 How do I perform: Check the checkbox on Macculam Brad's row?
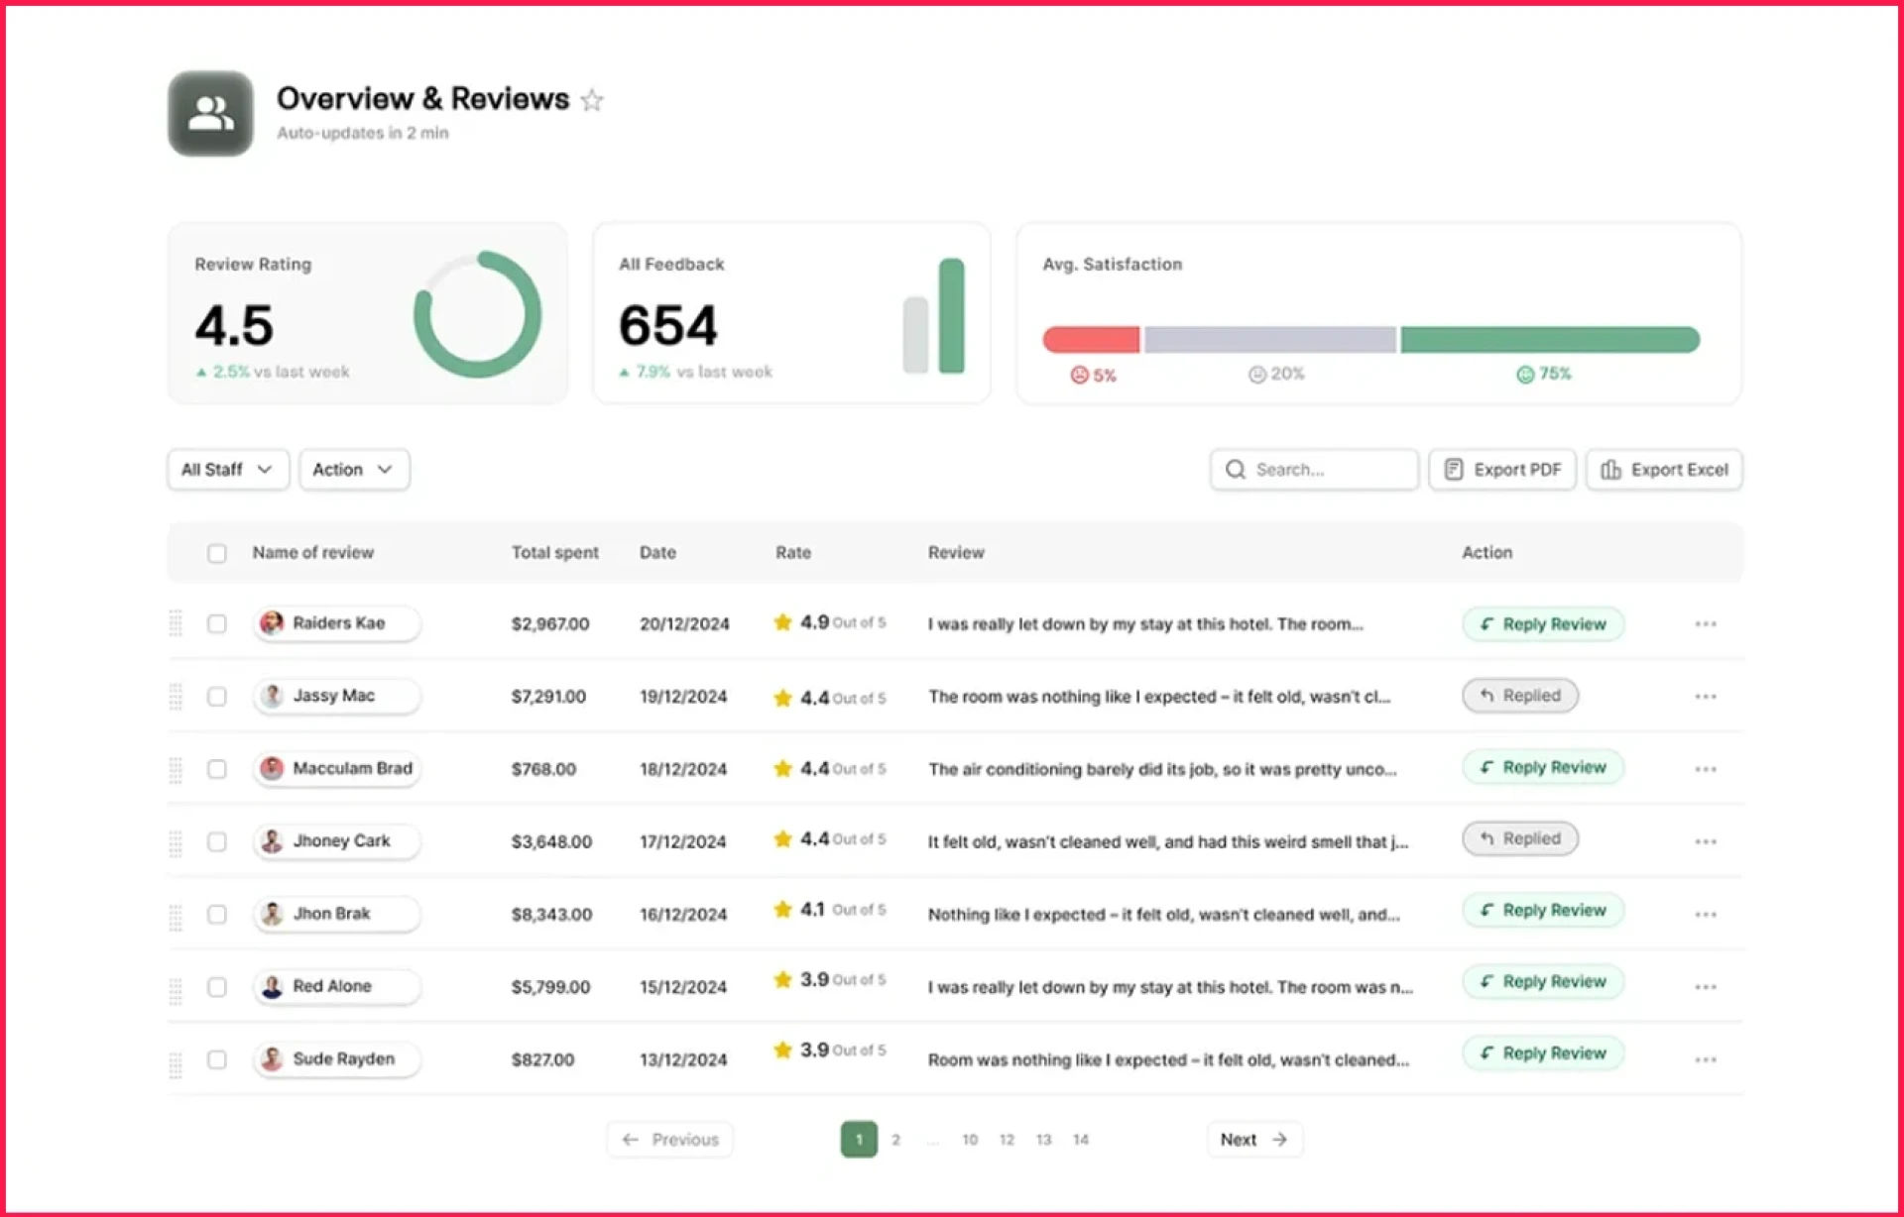pyautogui.click(x=217, y=769)
